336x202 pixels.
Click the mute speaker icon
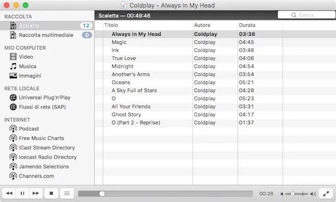[x=282, y=194]
